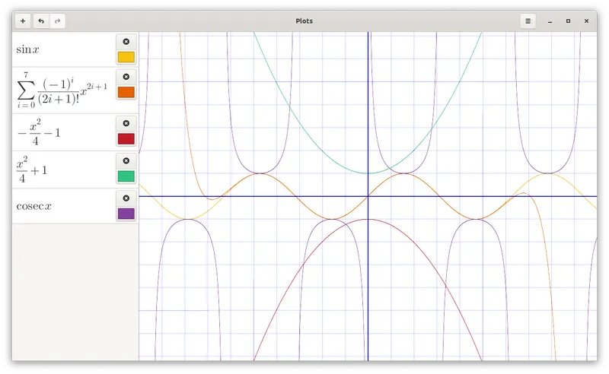This screenshot has width=609, height=374.
Task: Delete the sin x formula
Action: pos(126,42)
